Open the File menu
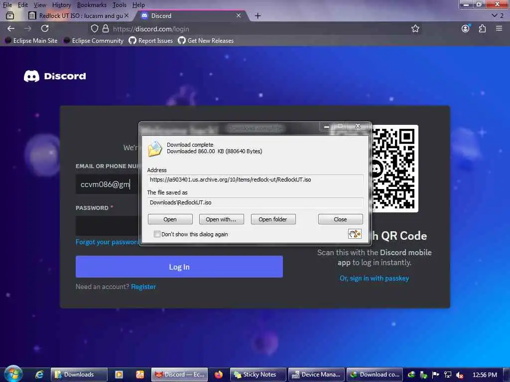This screenshot has width=510, height=382. 7,5
